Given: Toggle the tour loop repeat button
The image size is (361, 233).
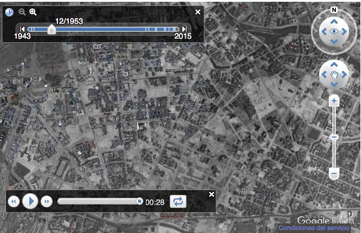Looking at the screenshot, I should [178, 201].
